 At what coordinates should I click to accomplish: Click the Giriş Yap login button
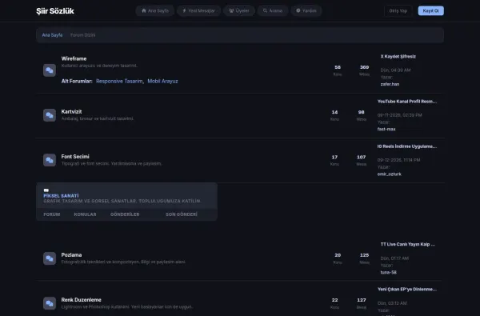click(398, 10)
